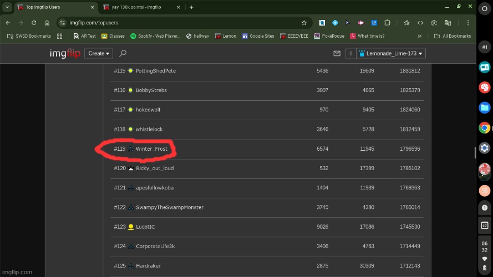493x277 pixels.
Task: Open Chrome three-dot menu
Action: [x=468, y=23]
